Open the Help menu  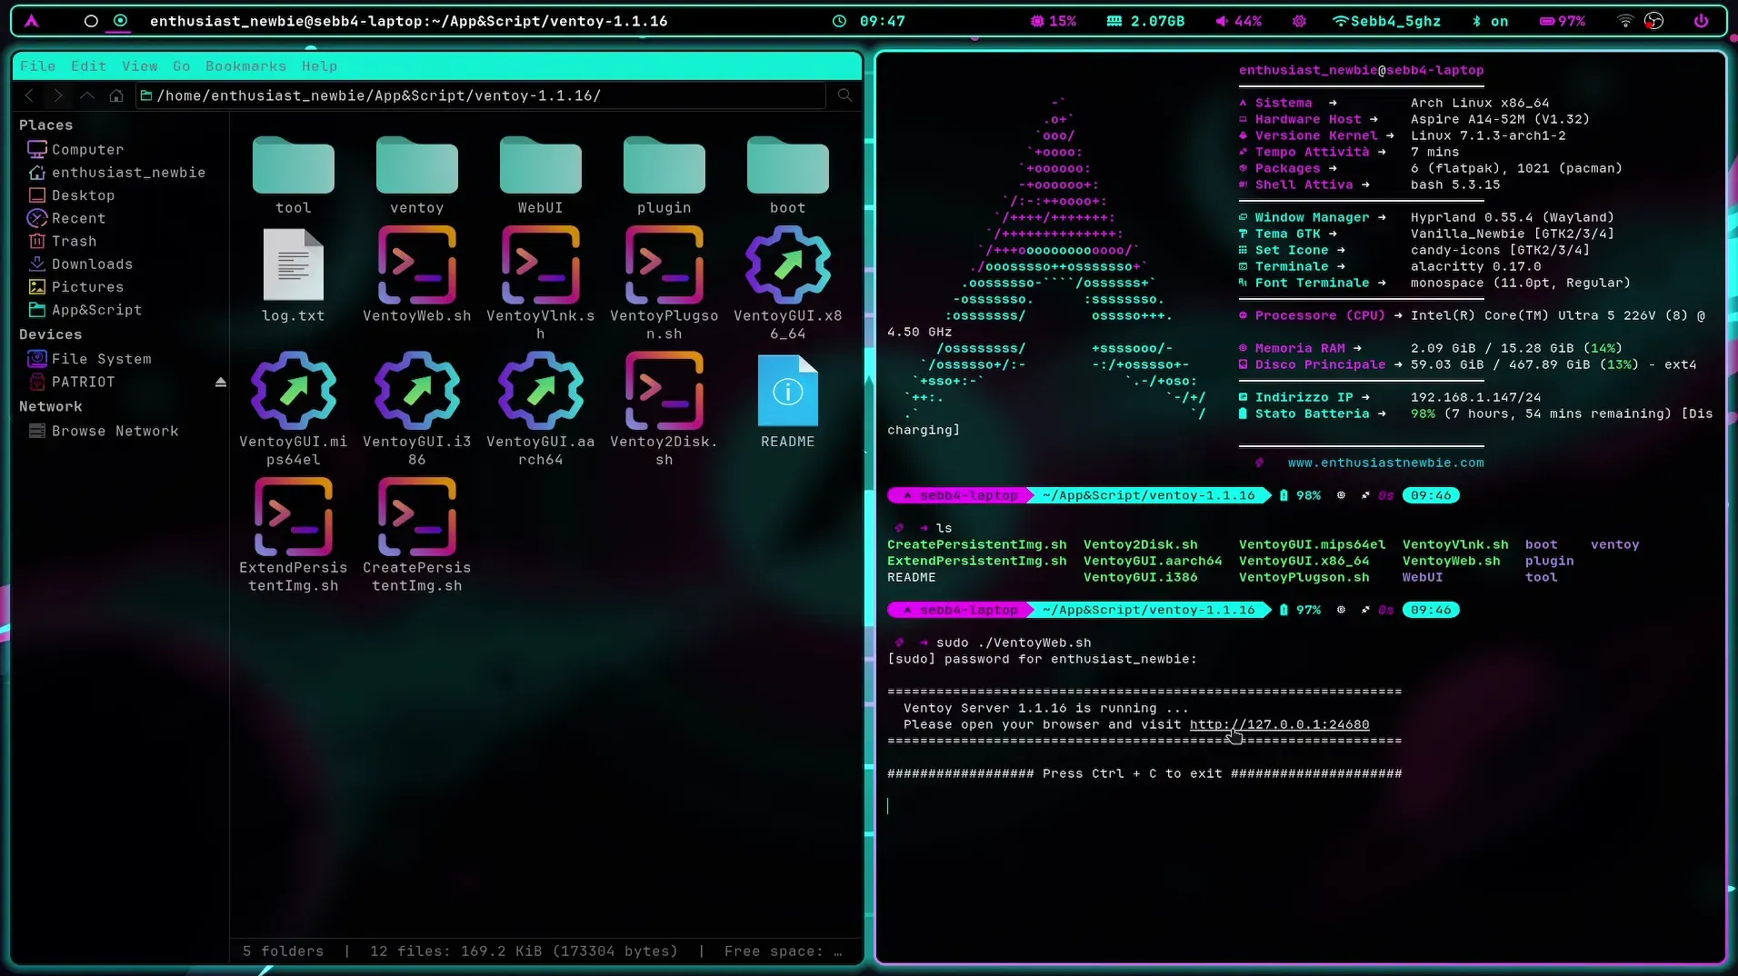(319, 66)
